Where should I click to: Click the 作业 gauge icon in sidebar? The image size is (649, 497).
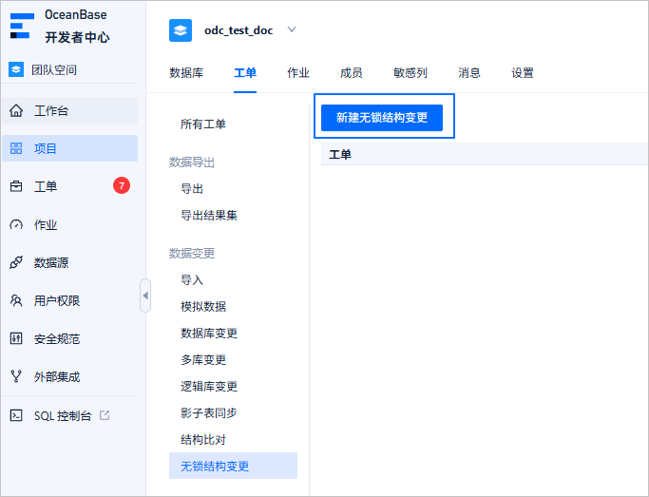(16, 224)
